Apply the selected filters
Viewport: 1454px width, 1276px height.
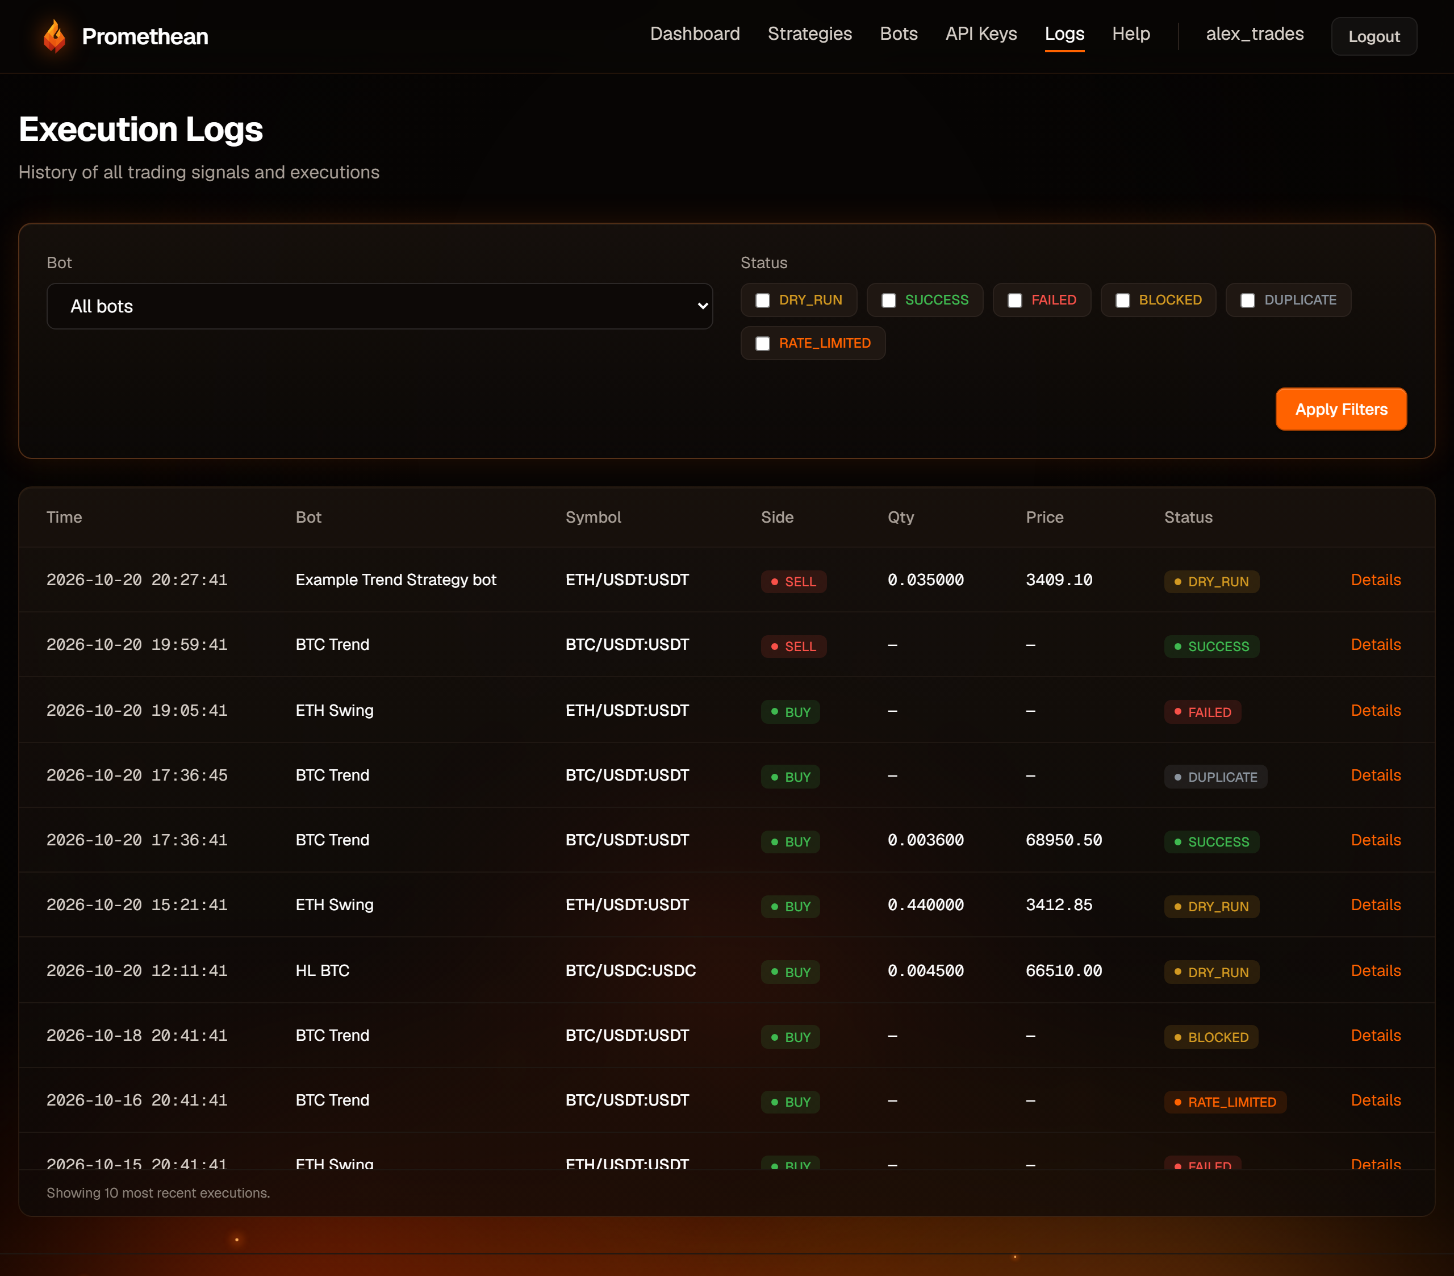[x=1341, y=409]
